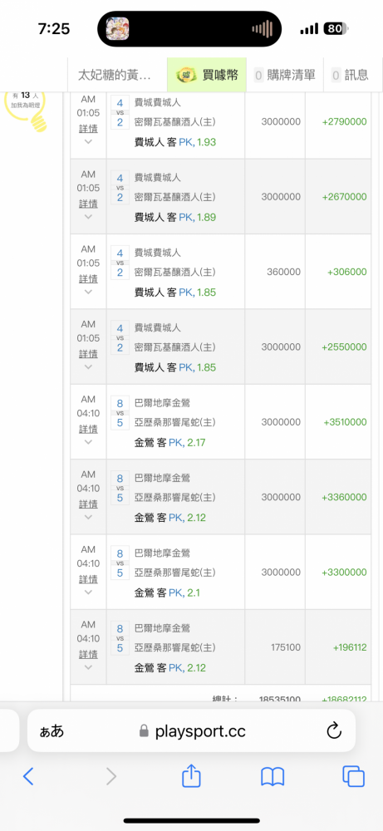383x831 pixels.
Task: Open the Safari share sheet icon
Action: pos(191,776)
